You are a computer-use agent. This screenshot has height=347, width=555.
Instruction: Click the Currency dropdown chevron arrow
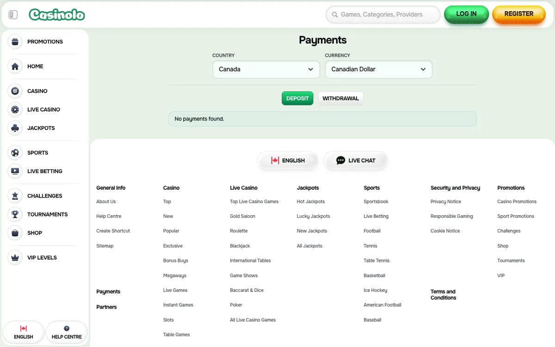pyautogui.click(x=423, y=69)
